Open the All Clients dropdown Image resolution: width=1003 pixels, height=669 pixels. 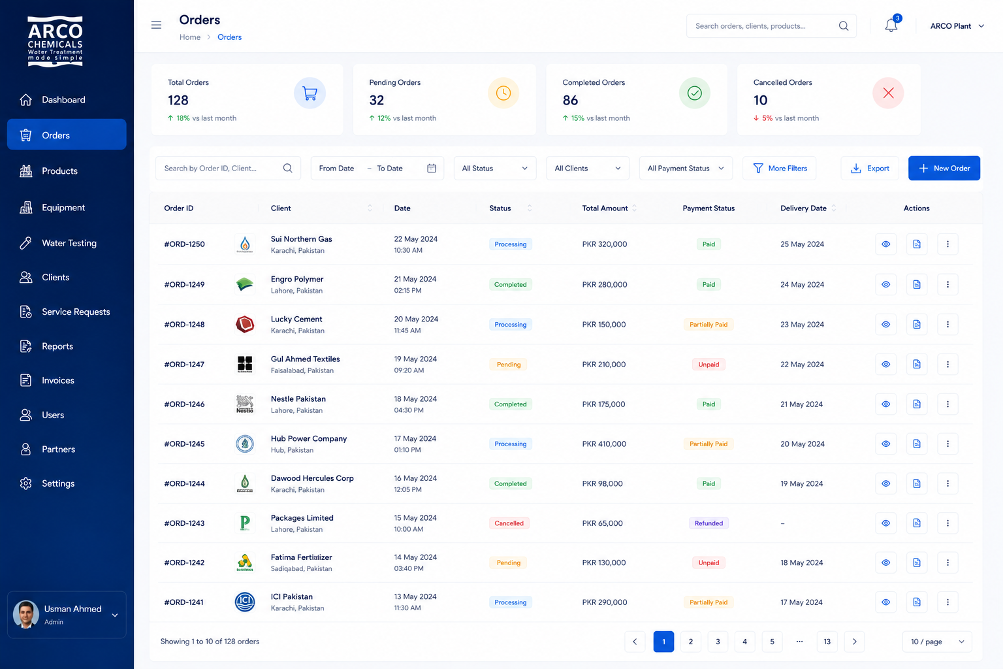coord(588,169)
